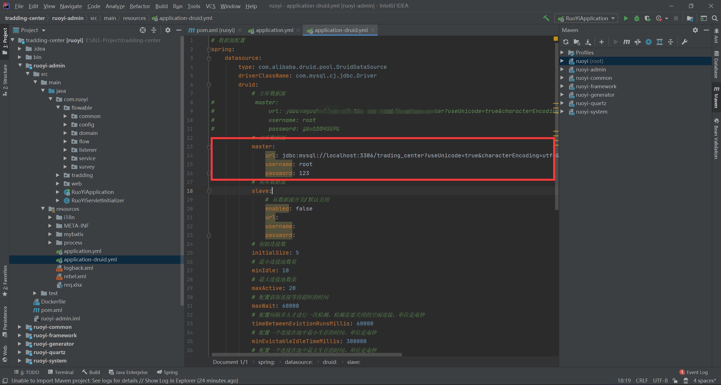
Task: Expand ruoyi-admin in Maven panel
Action: point(562,69)
